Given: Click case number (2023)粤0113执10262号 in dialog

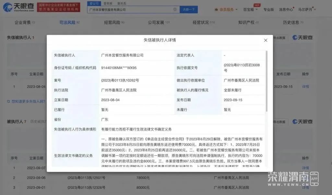Looking at the screenshot, I should click(x=120, y=80).
